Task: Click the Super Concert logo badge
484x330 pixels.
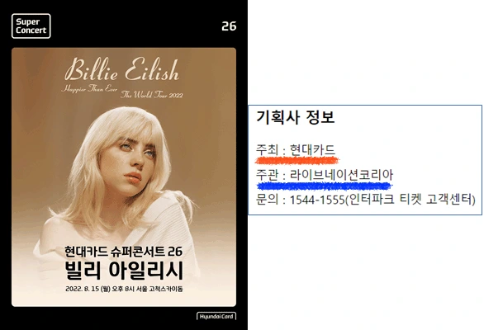Action: click(x=31, y=26)
